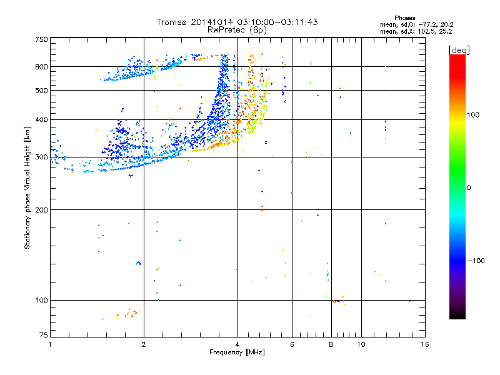Image resolution: width=500 pixels, height=375 pixels.
Task: Click the x-axis tick label "6"
Action: [x=292, y=344]
